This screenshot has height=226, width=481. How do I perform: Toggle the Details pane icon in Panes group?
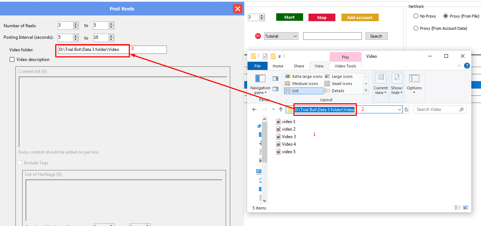(275, 89)
